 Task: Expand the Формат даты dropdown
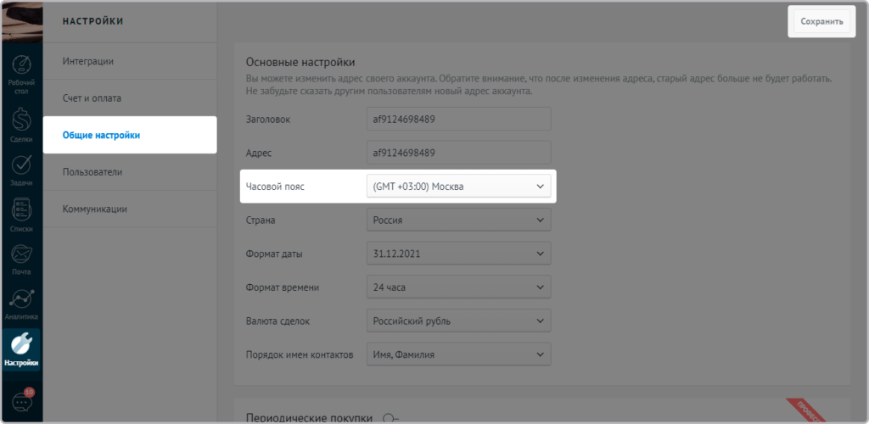458,254
